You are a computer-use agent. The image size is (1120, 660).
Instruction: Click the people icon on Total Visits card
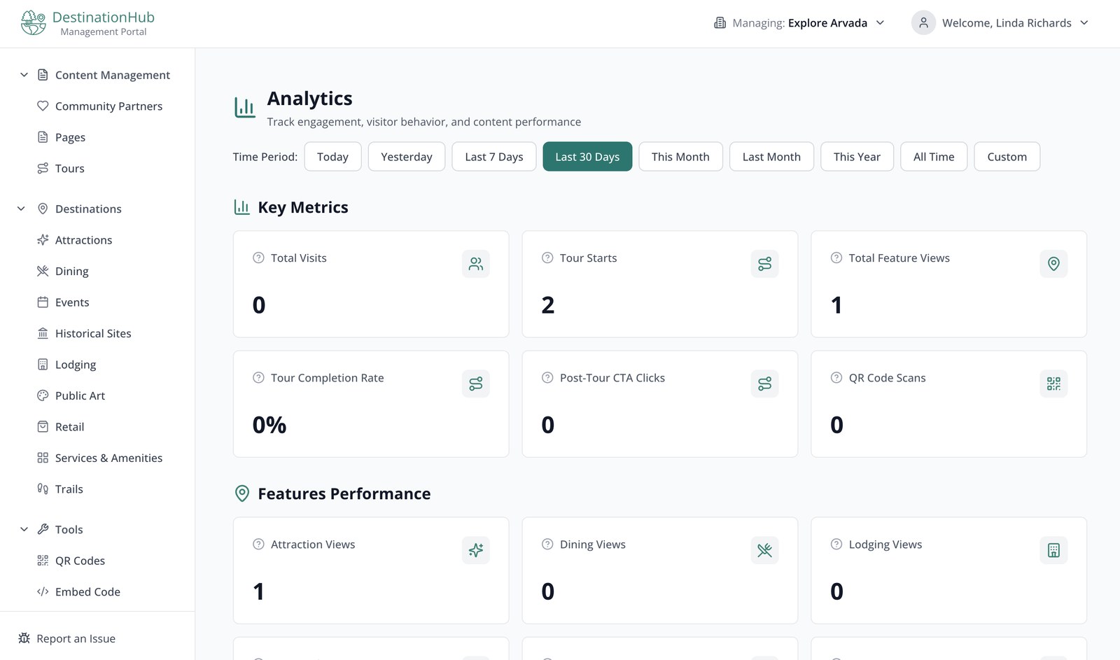476,264
